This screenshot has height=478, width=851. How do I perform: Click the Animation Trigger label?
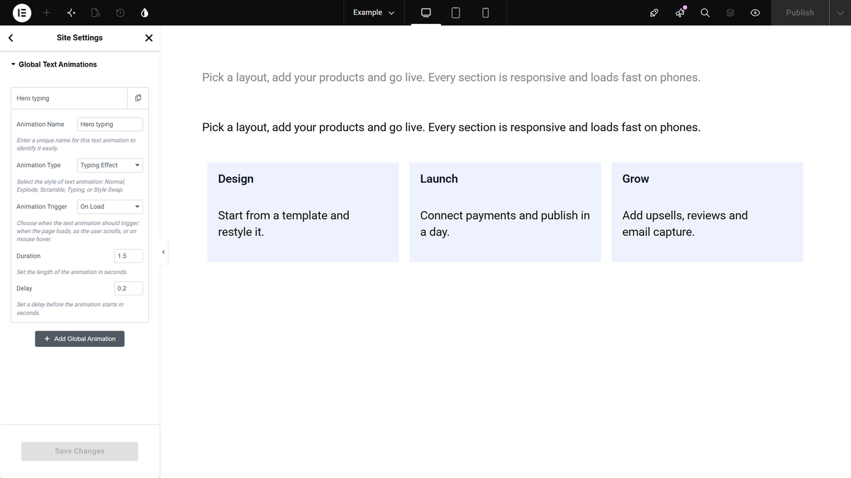42,207
